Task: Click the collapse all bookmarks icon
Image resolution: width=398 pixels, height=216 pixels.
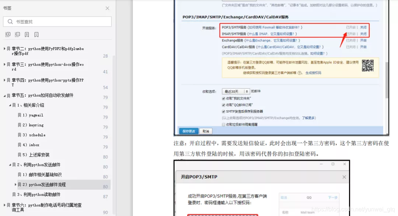Action: 18,35
